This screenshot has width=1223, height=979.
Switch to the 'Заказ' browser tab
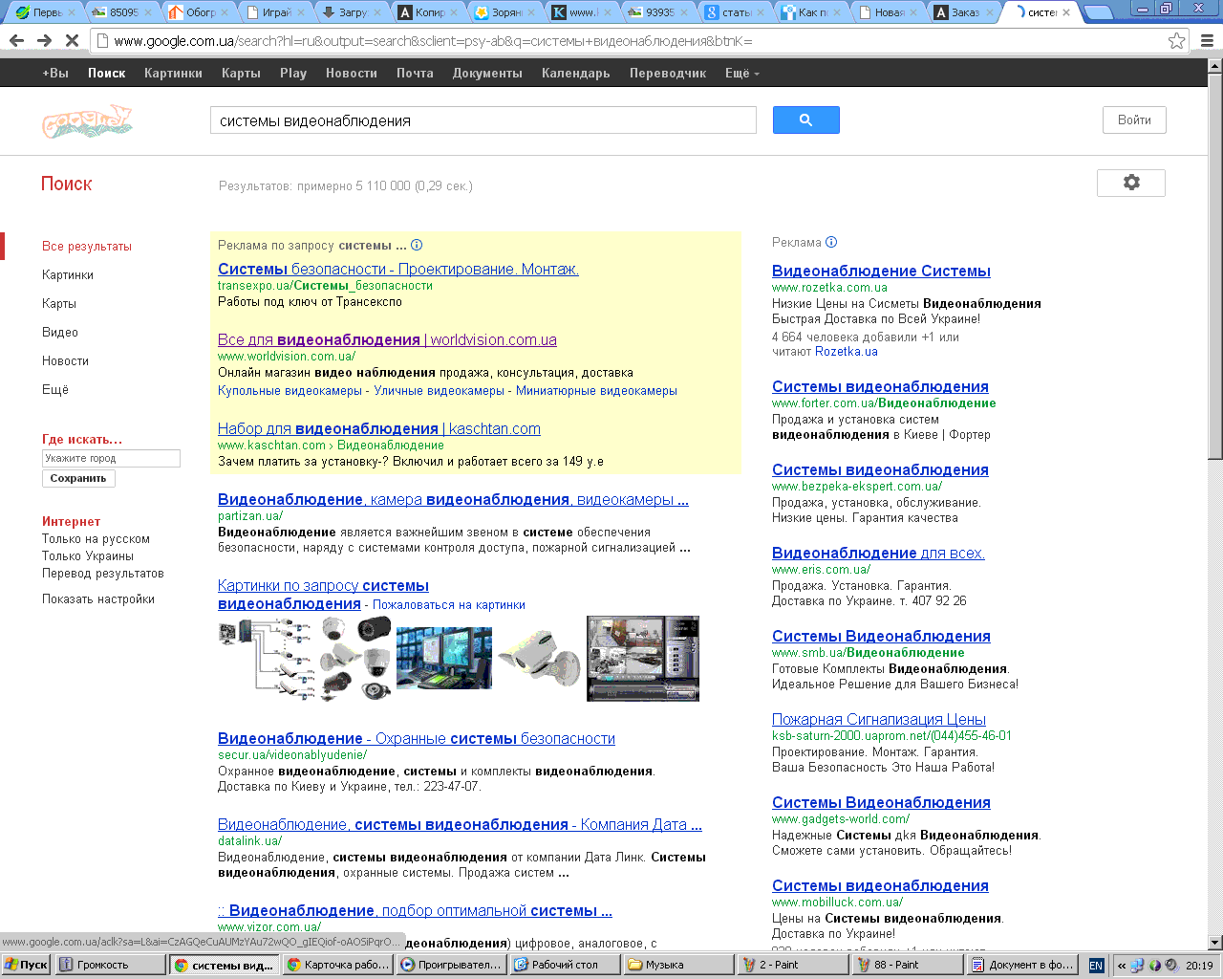(963, 12)
